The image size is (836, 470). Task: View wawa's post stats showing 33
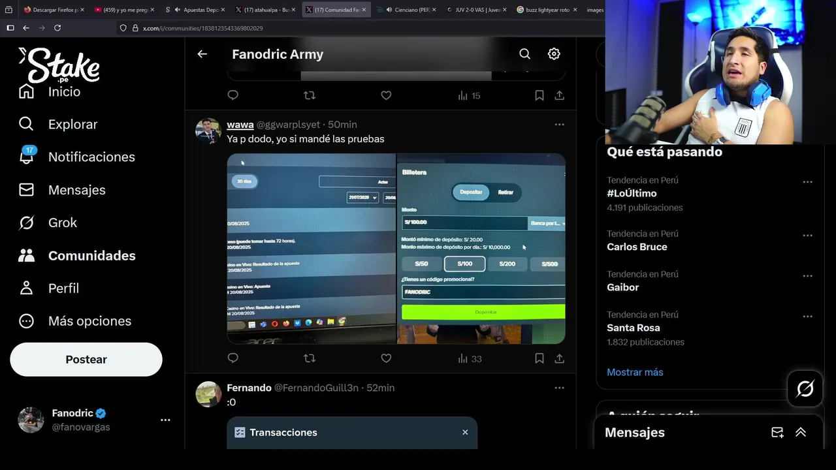click(x=470, y=358)
